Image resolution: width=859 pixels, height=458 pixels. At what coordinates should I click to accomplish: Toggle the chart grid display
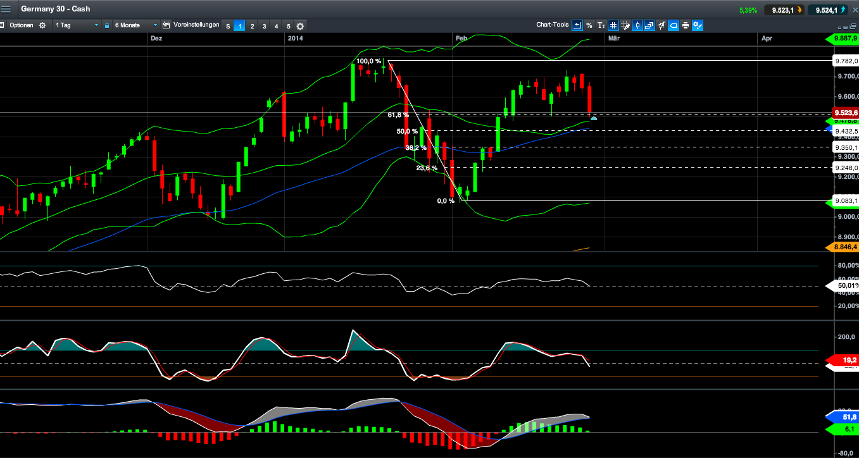coord(613,25)
